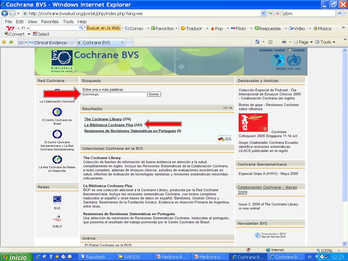This screenshot has width=348, height=261.
Task: Open the Contacto link in the header
Action: [299, 50]
